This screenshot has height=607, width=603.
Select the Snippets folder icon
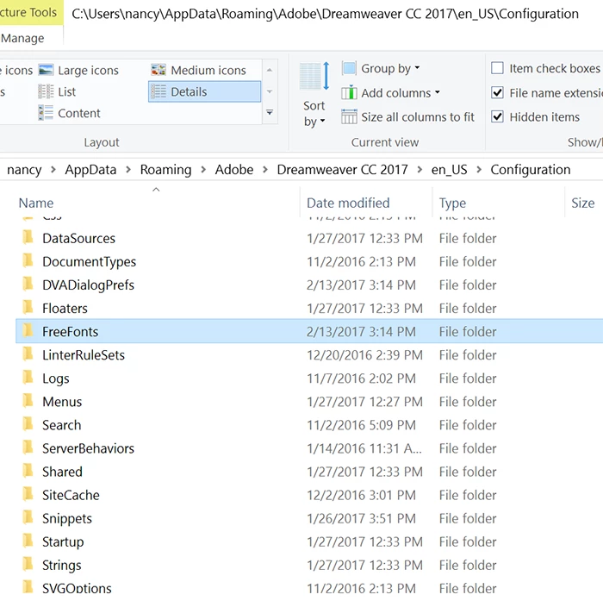pos(28,517)
